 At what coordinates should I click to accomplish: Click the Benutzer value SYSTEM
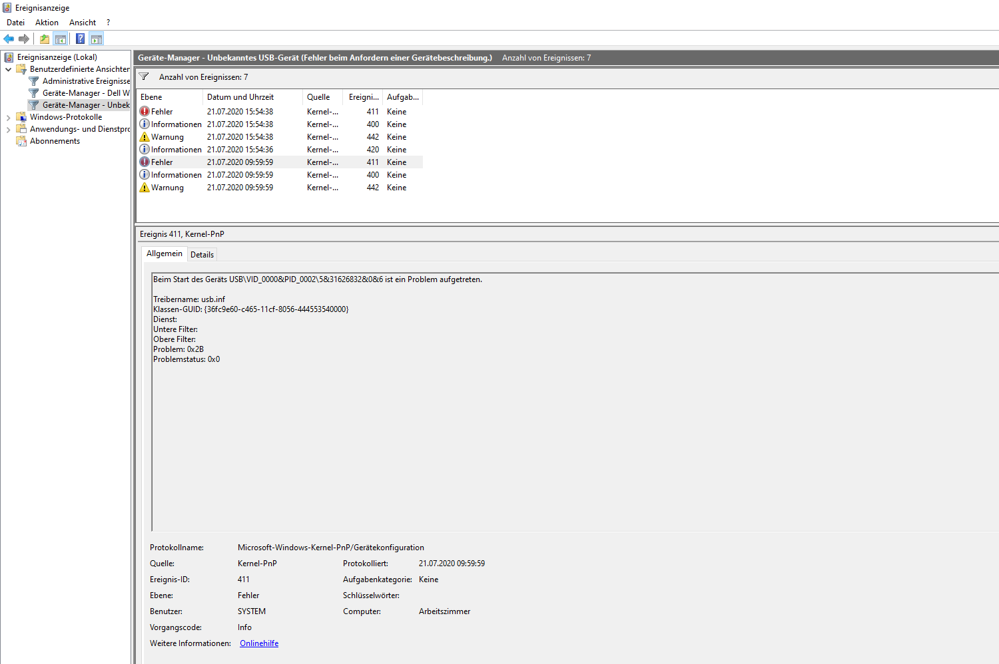click(x=252, y=611)
